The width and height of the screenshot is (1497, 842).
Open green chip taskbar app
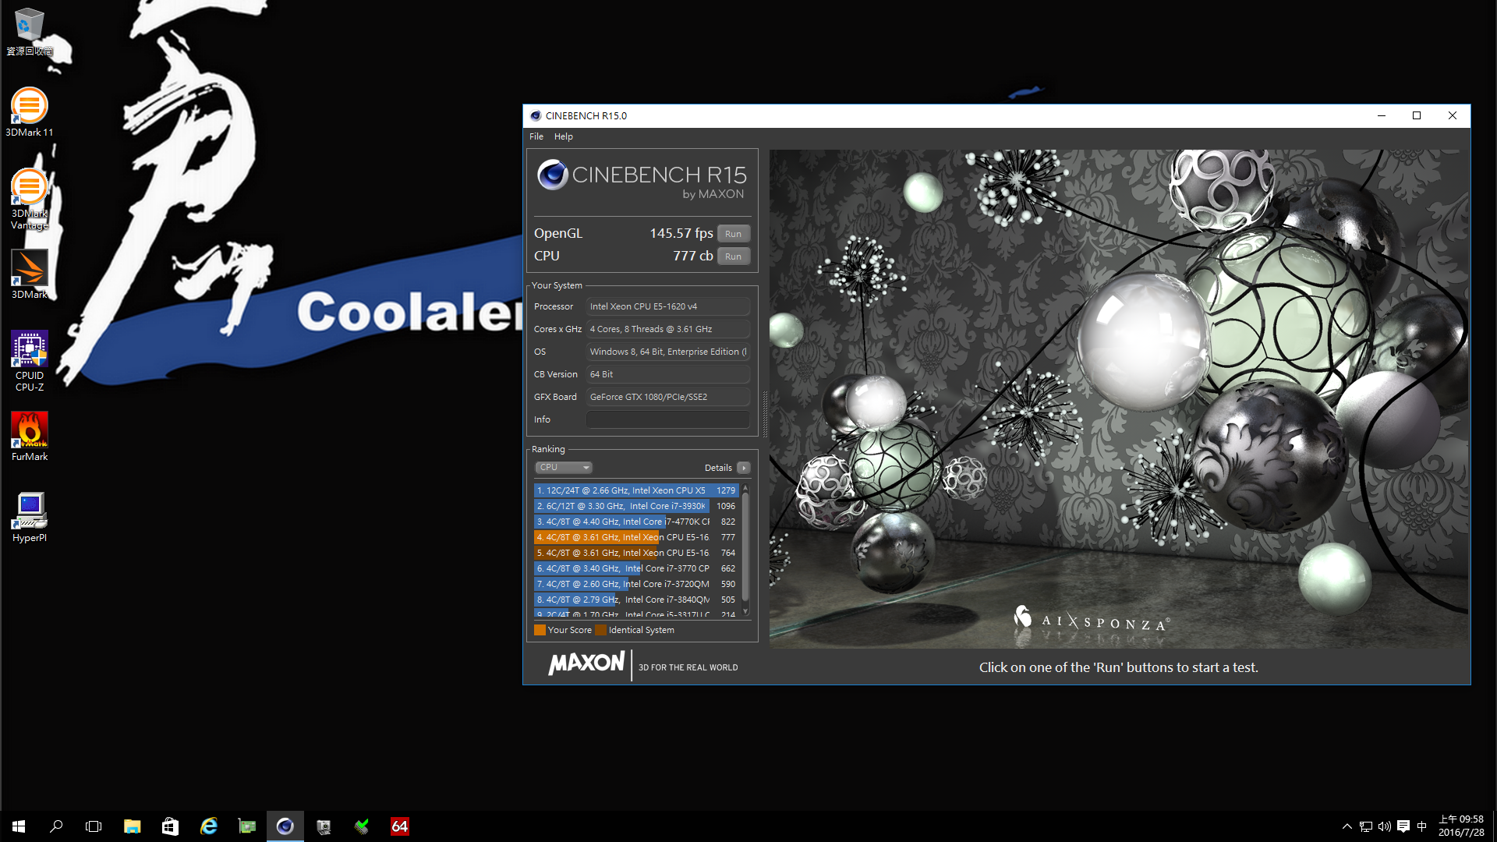point(246,826)
